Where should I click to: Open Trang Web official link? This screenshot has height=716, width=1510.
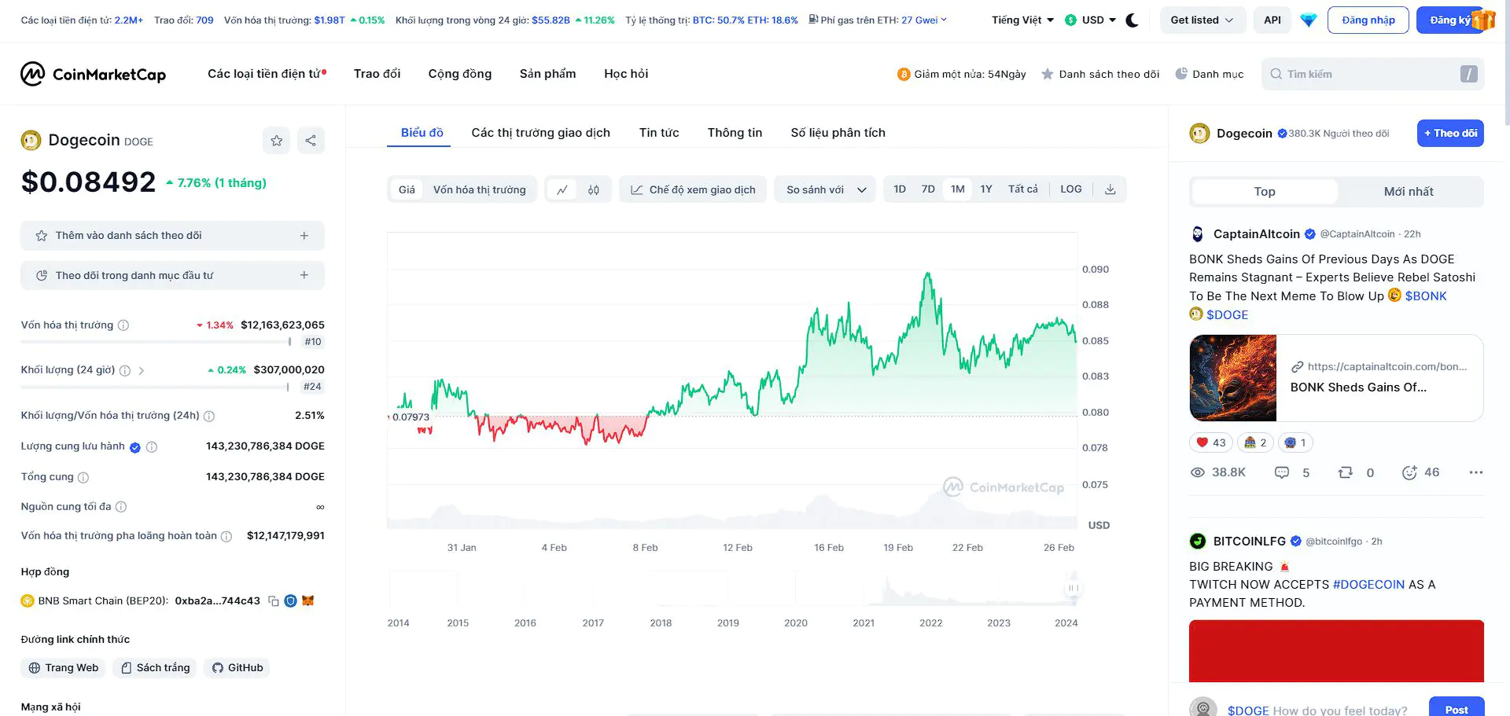click(x=64, y=668)
